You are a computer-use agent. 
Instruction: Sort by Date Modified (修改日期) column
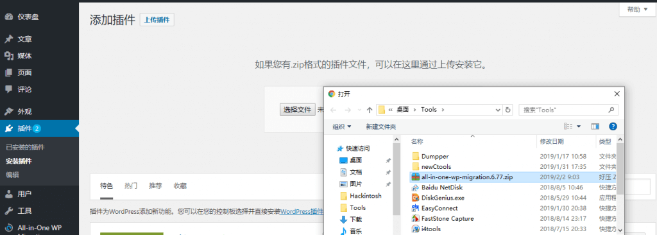click(552, 141)
